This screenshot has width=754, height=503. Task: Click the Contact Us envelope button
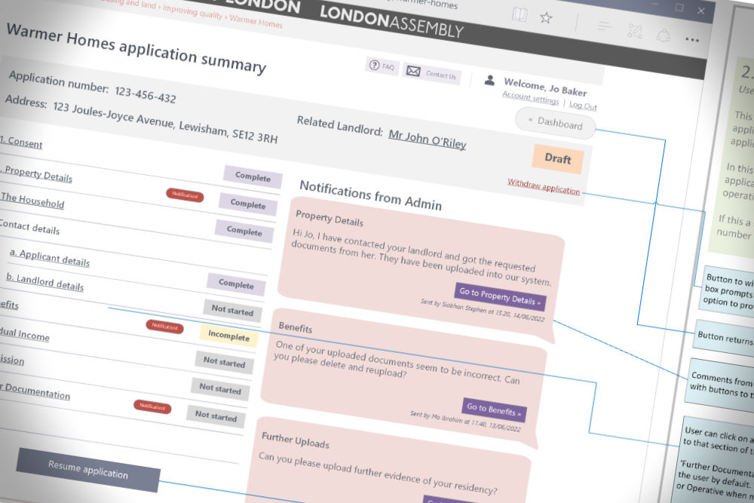click(x=431, y=73)
